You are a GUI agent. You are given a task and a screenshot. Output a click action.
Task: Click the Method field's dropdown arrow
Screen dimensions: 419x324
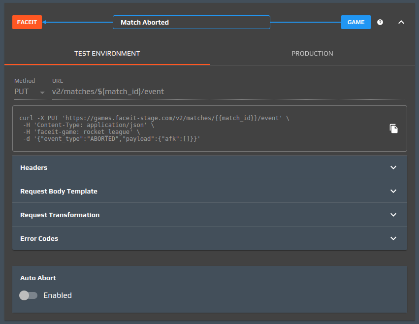click(42, 93)
